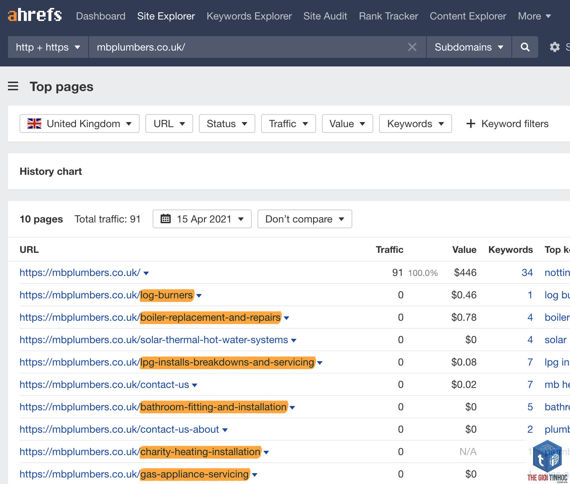Screen dimensions: 570x484
Task: Click the Ahrefs logo
Action: click(35, 15)
